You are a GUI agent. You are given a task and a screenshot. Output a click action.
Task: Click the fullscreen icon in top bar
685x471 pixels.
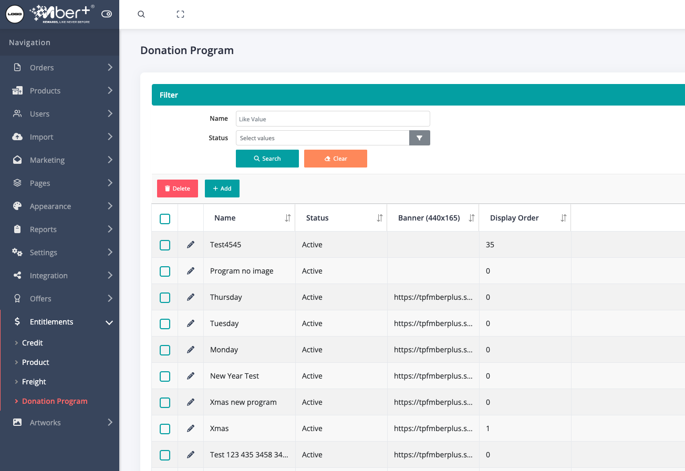[180, 14]
